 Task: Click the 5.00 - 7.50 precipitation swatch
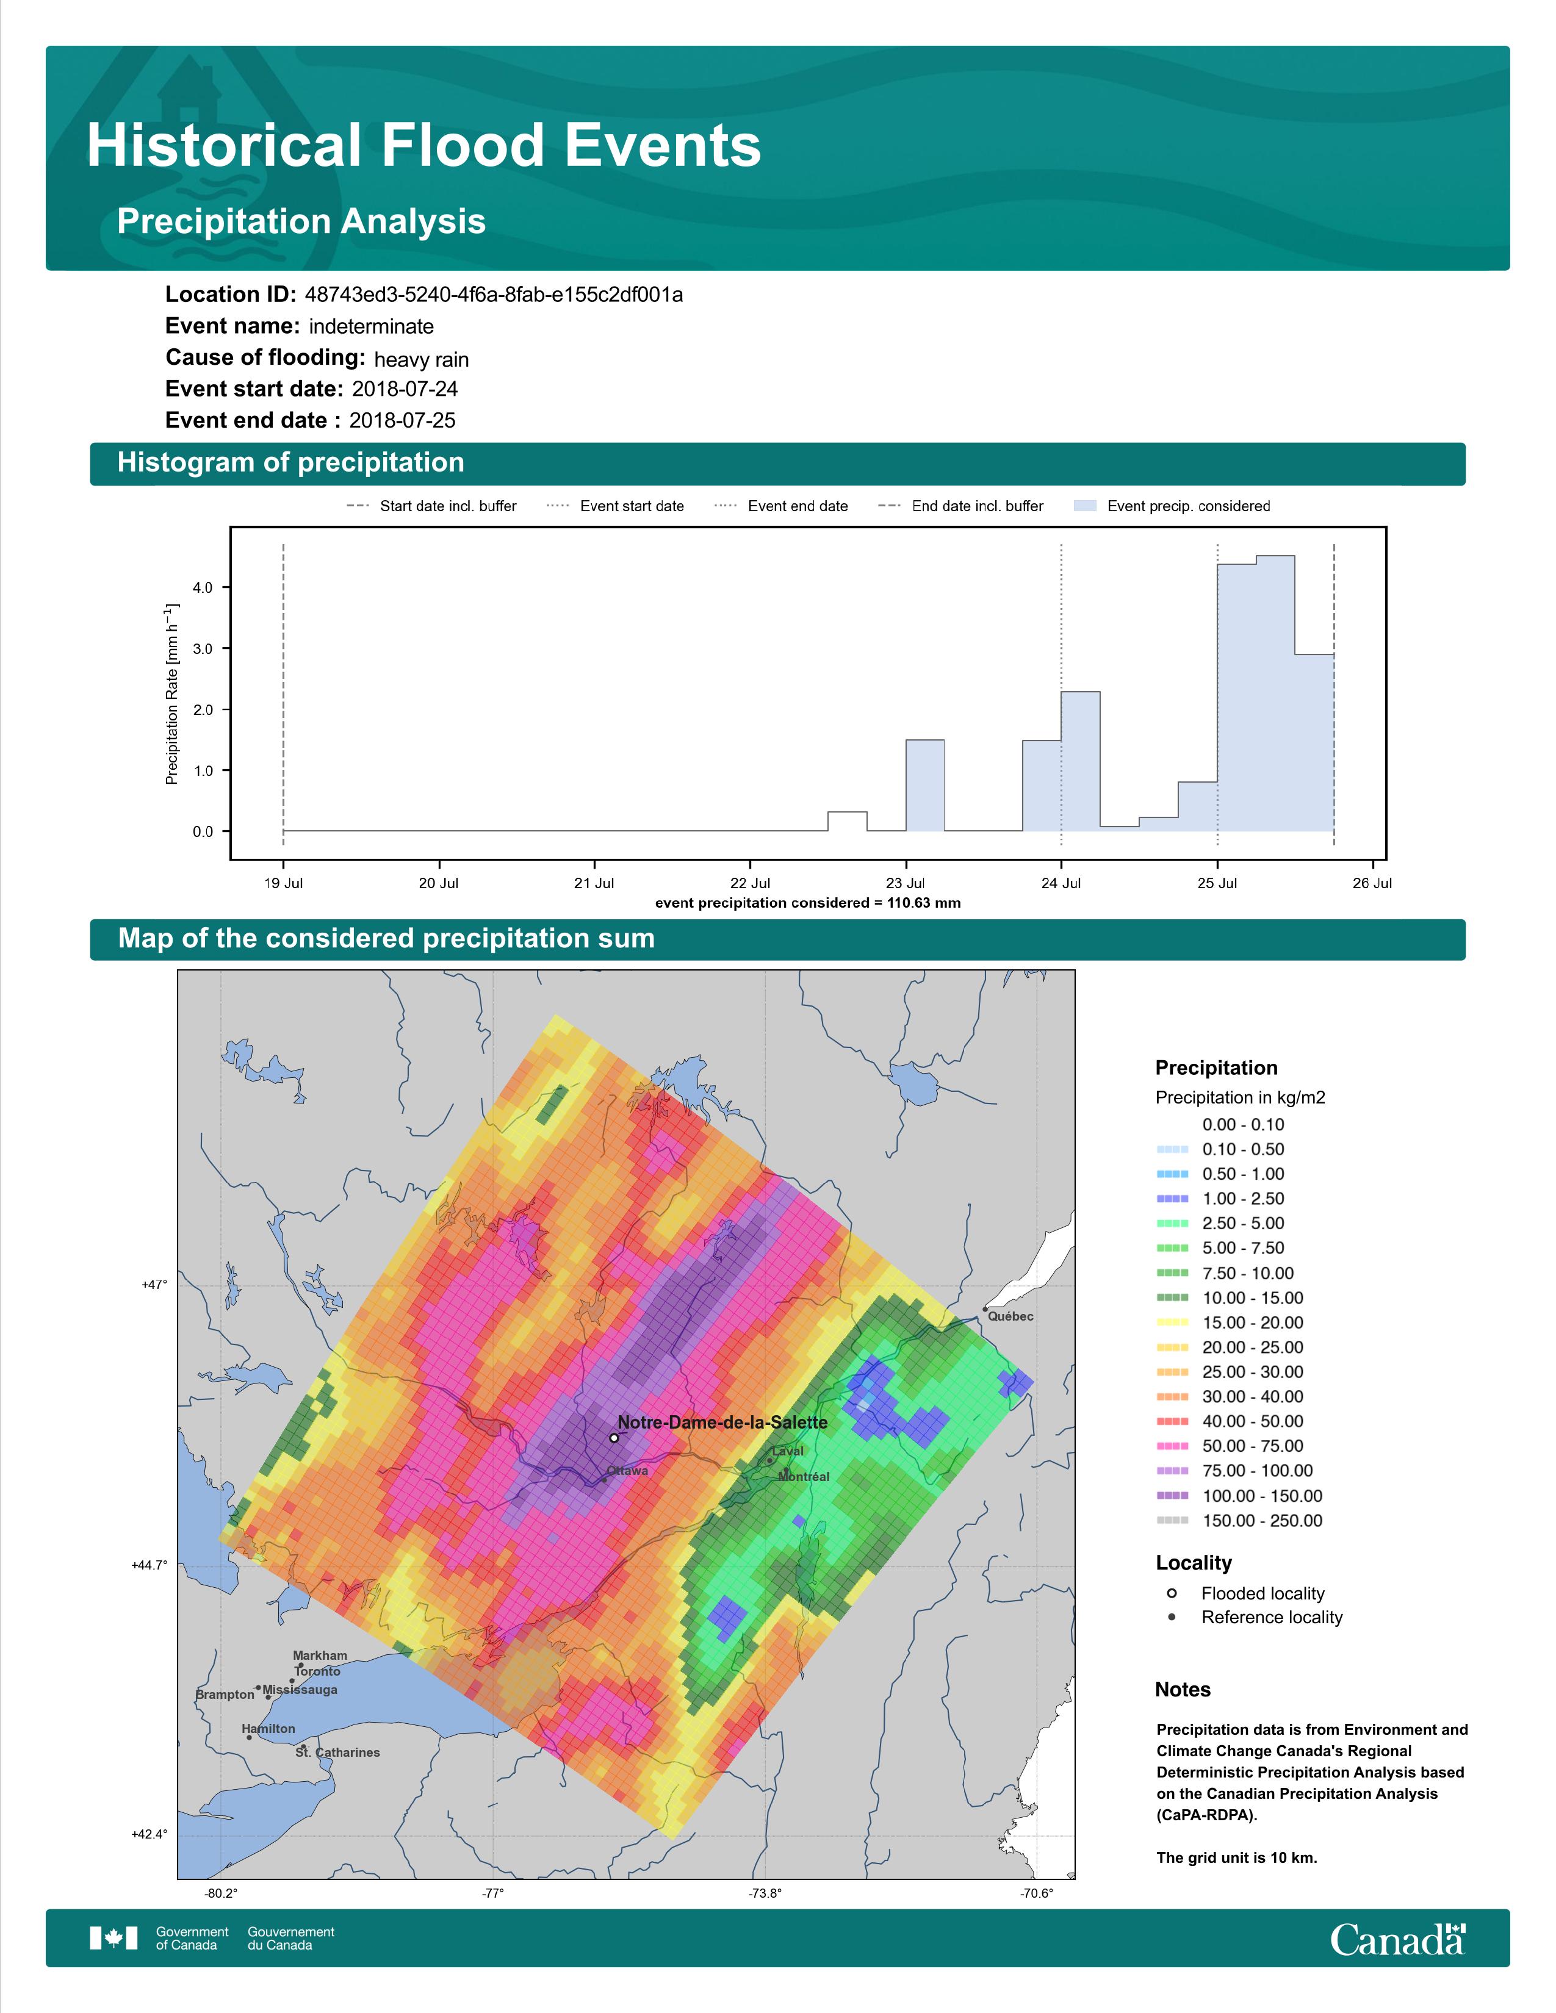pyautogui.click(x=1172, y=1248)
